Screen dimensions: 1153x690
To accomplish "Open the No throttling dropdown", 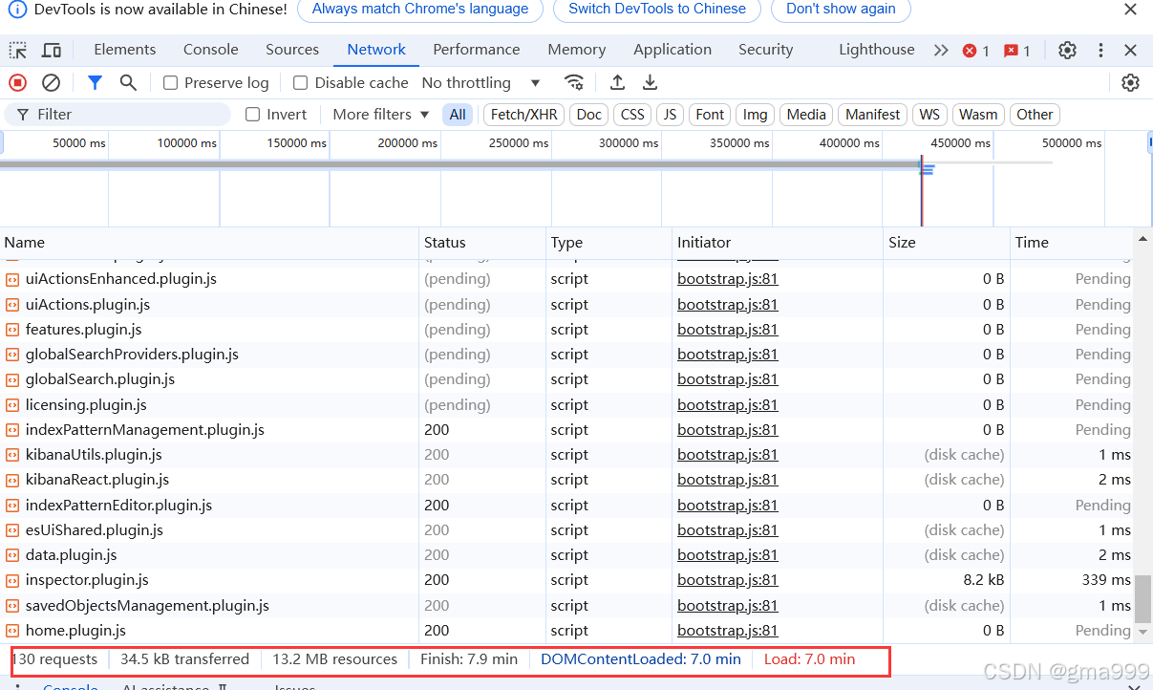I will [x=481, y=83].
